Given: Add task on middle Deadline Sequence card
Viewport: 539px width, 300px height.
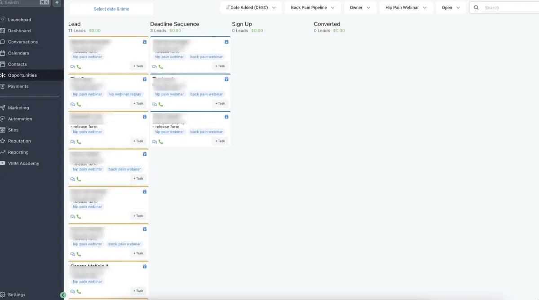Looking at the screenshot, I should point(220,103).
